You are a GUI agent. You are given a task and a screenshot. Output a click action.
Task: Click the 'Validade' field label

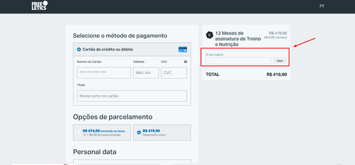(139, 62)
